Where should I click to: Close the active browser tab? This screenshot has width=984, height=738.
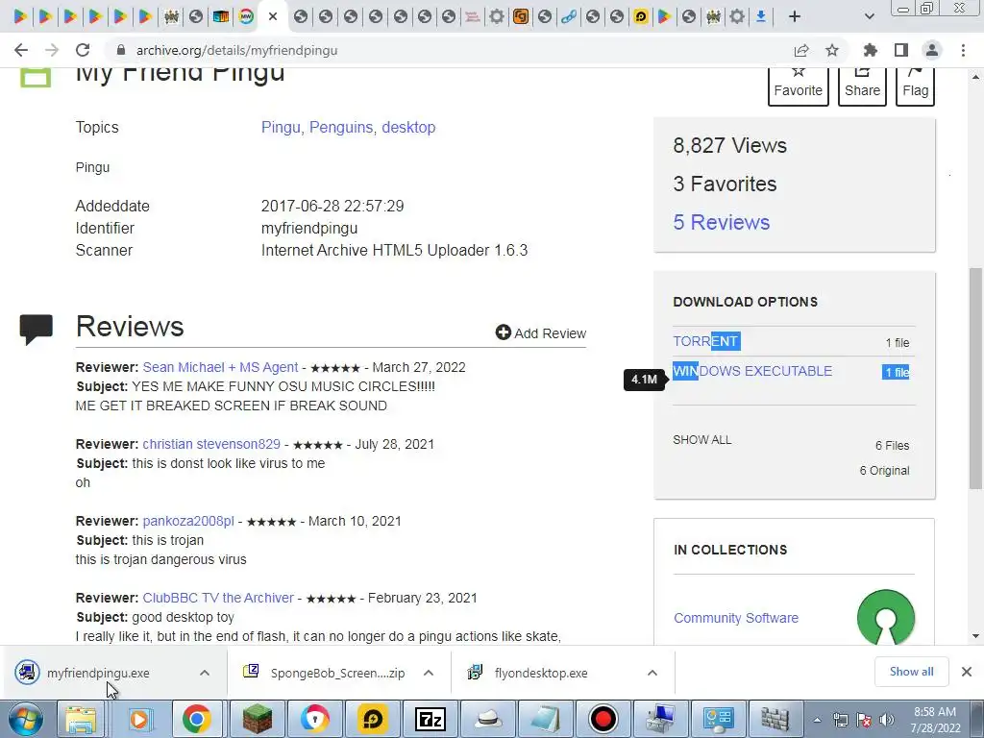click(272, 16)
